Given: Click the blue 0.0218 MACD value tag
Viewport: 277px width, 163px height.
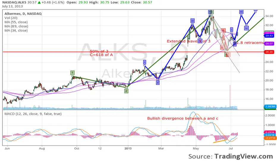Looking at the screenshot, I should point(270,135).
